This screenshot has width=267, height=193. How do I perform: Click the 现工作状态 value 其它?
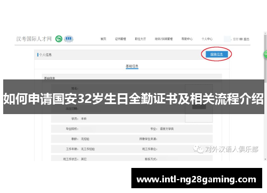click(84, 159)
